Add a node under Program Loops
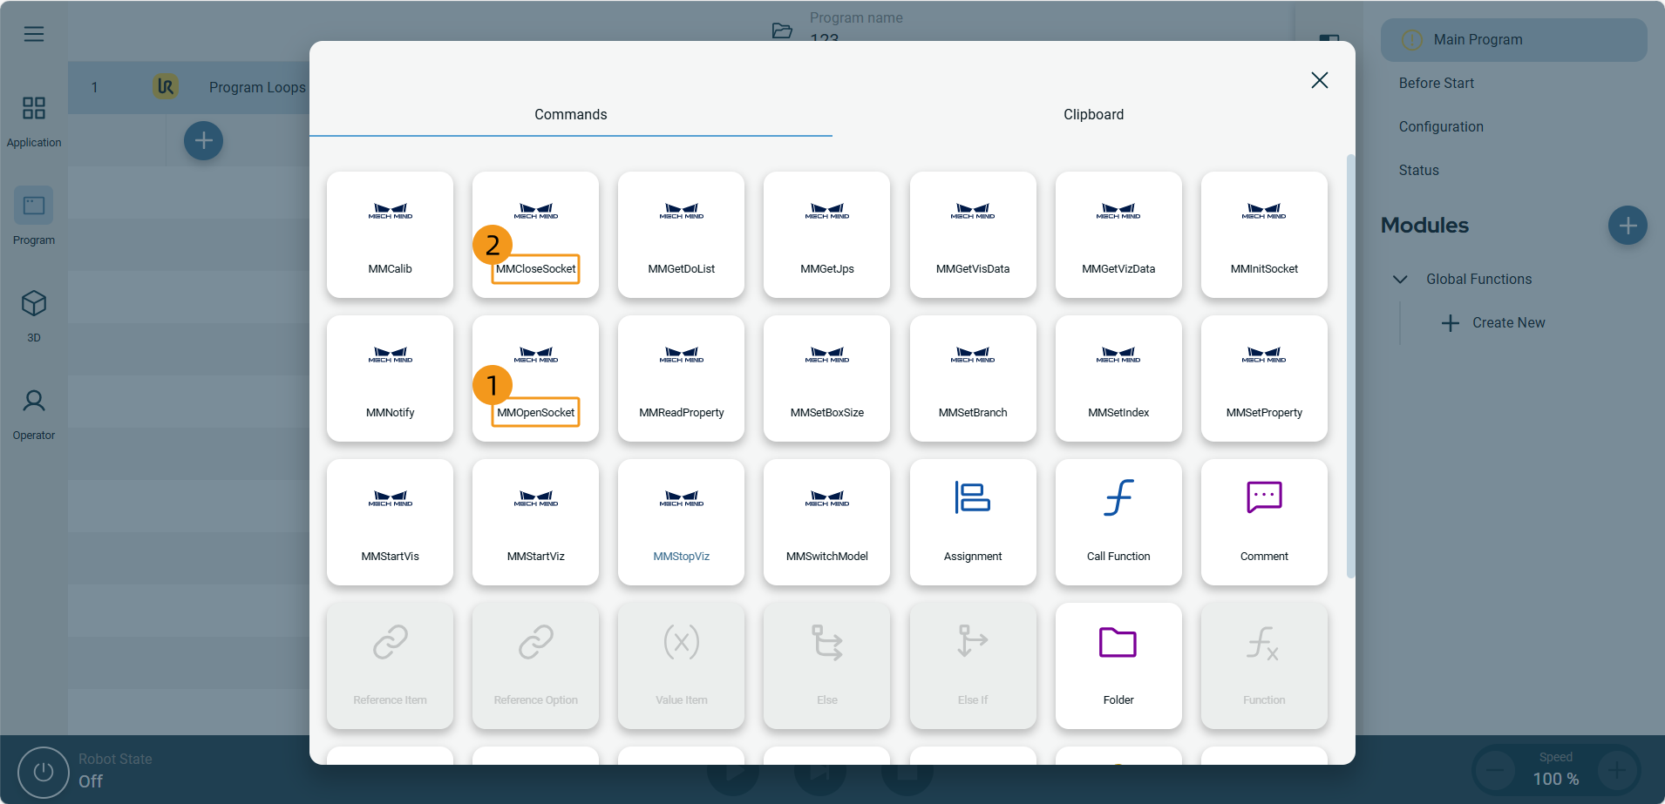1665x804 pixels. click(203, 140)
